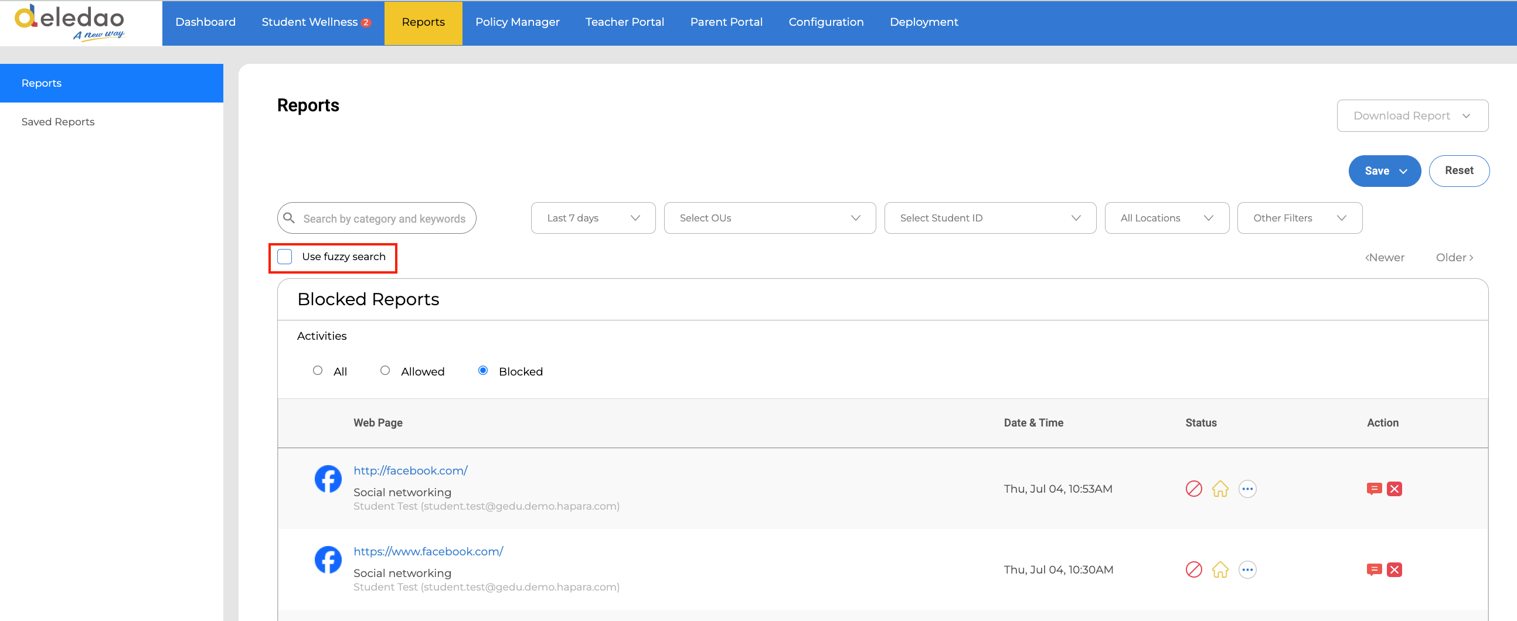Click the Student Wellness notification badge

point(366,22)
